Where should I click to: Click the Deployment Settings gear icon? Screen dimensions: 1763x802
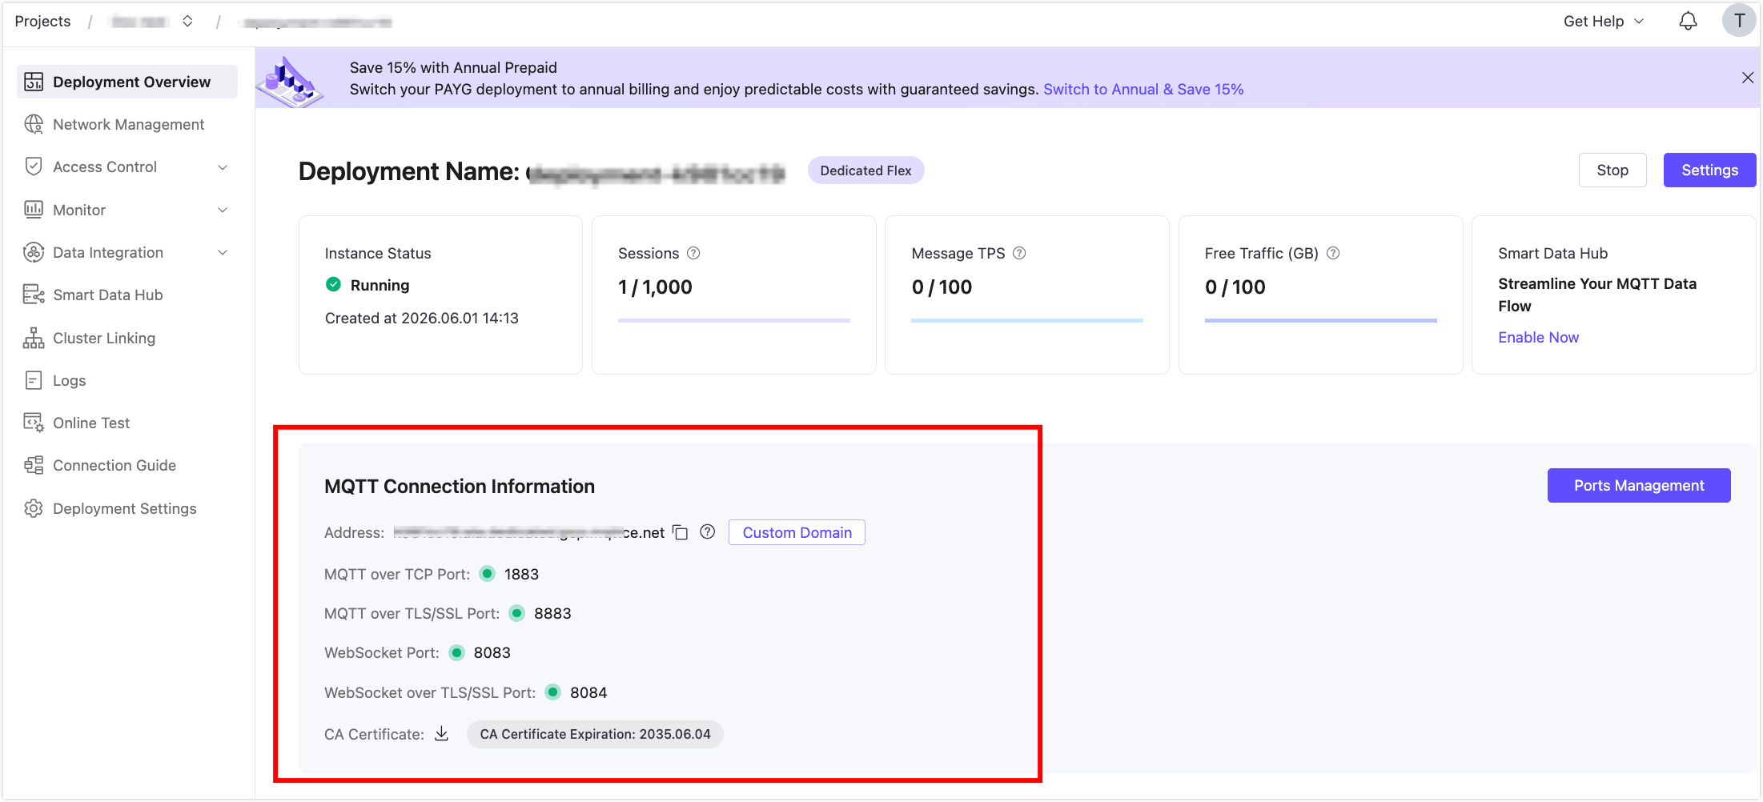pos(34,508)
